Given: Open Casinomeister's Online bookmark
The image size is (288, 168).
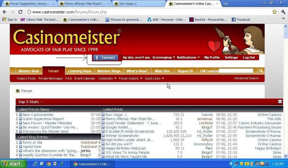Looking at the screenshot, I should point(82,20).
